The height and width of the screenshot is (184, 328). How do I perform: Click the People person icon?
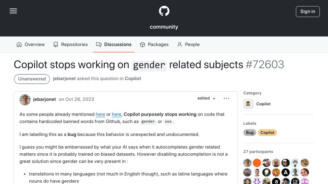click(x=180, y=45)
